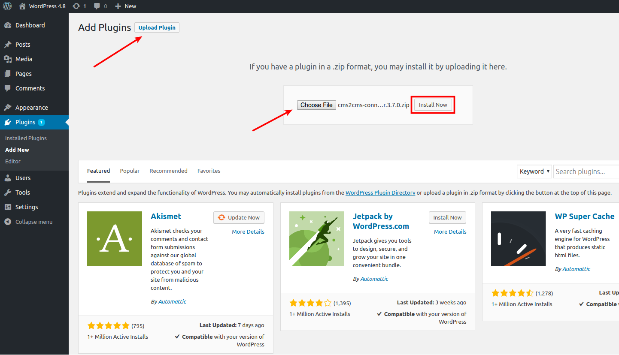Open the Keyword search type dropdown
The height and width of the screenshot is (355, 619).
click(x=534, y=171)
